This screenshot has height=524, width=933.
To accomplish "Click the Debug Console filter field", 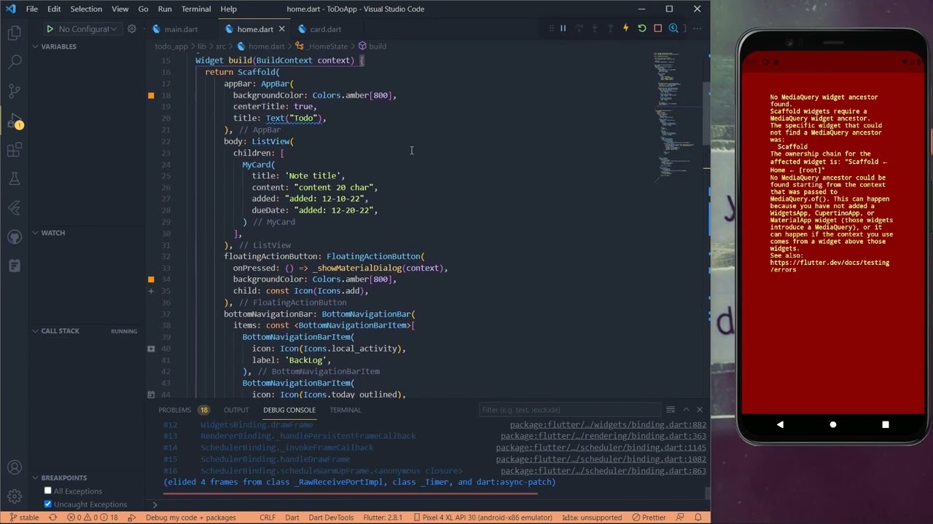I will [x=569, y=410].
